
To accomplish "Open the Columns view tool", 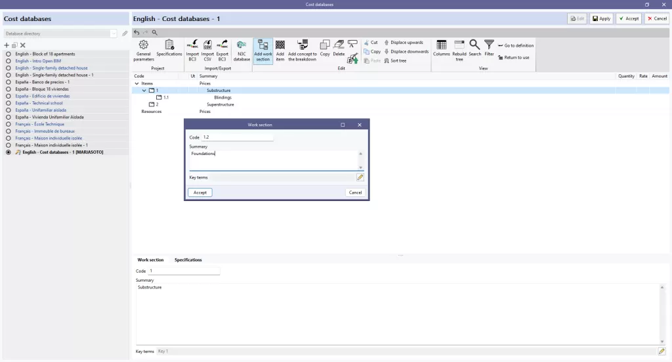I will [442, 48].
